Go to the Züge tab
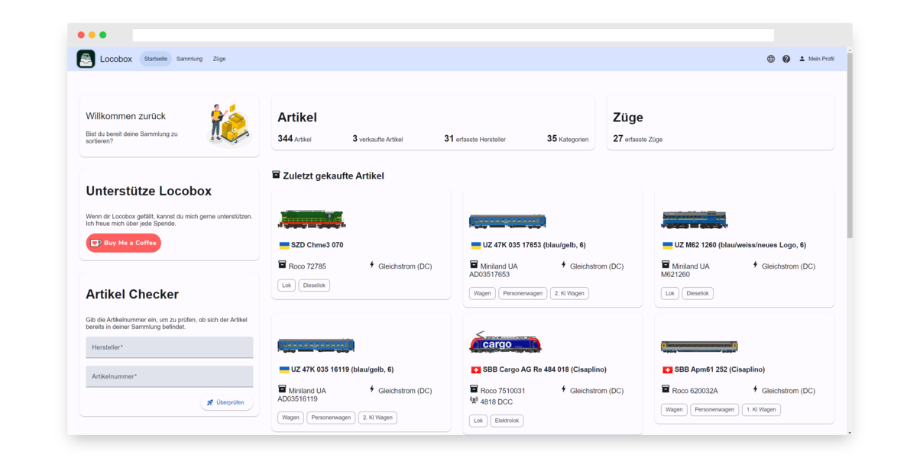920x458 pixels. [219, 59]
